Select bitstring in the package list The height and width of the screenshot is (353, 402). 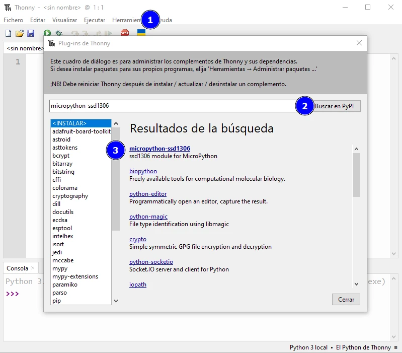[x=81, y=172]
